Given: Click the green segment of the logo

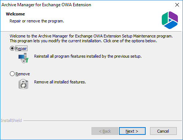Looking at the screenshot, I should [x=165, y=19].
